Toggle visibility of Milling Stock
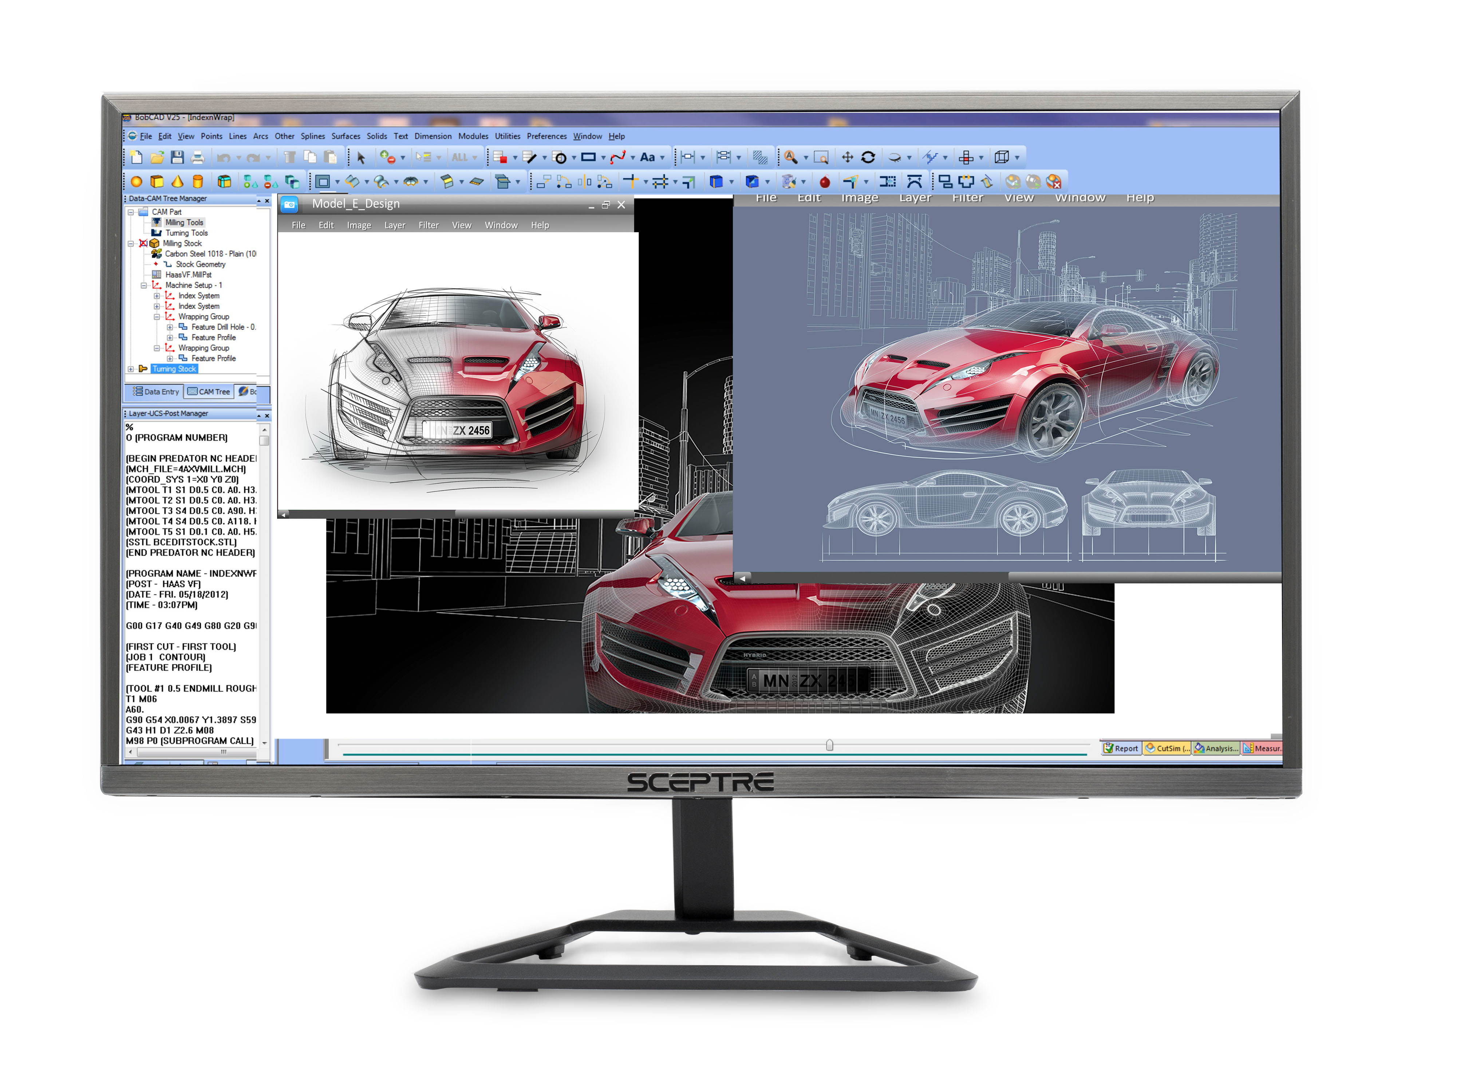The height and width of the screenshot is (1074, 1476). (x=144, y=244)
